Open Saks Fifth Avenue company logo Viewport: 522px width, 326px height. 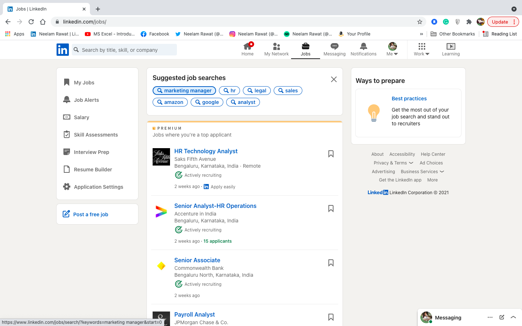tap(161, 157)
